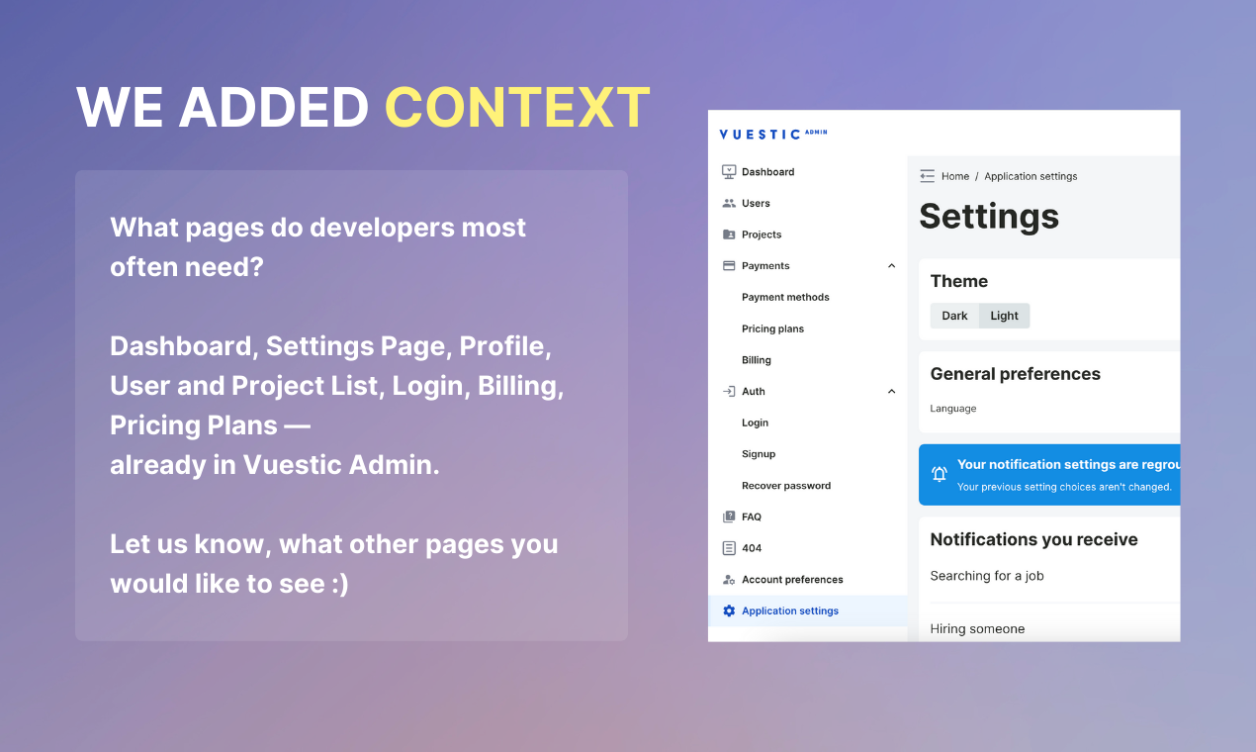Click the Users people icon
This screenshot has width=1256, height=752.
tap(729, 203)
